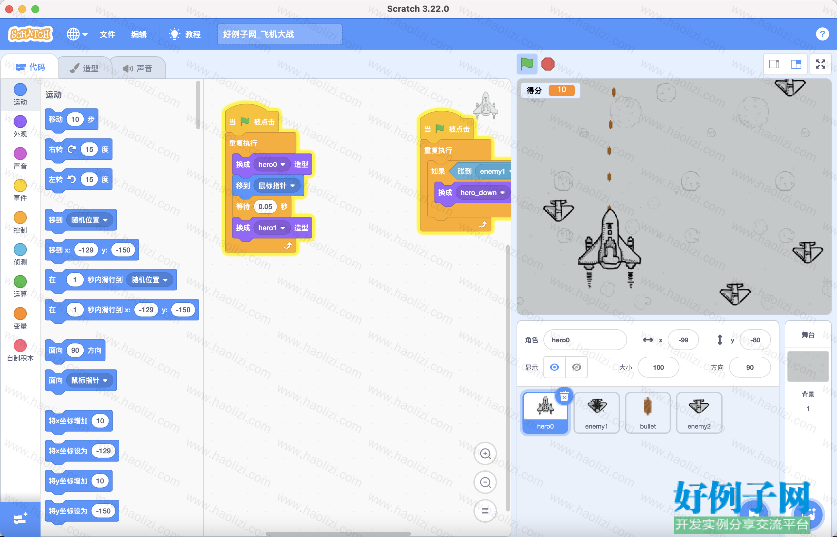This screenshot has width=837, height=537.
Task: Stop the project with the red stop button
Action: point(548,64)
